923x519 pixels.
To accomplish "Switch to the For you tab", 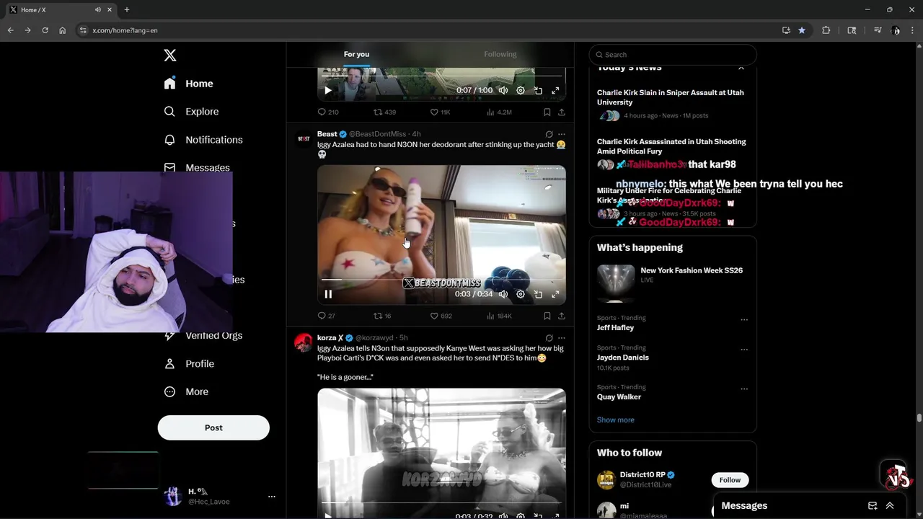I will click(x=356, y=54).
